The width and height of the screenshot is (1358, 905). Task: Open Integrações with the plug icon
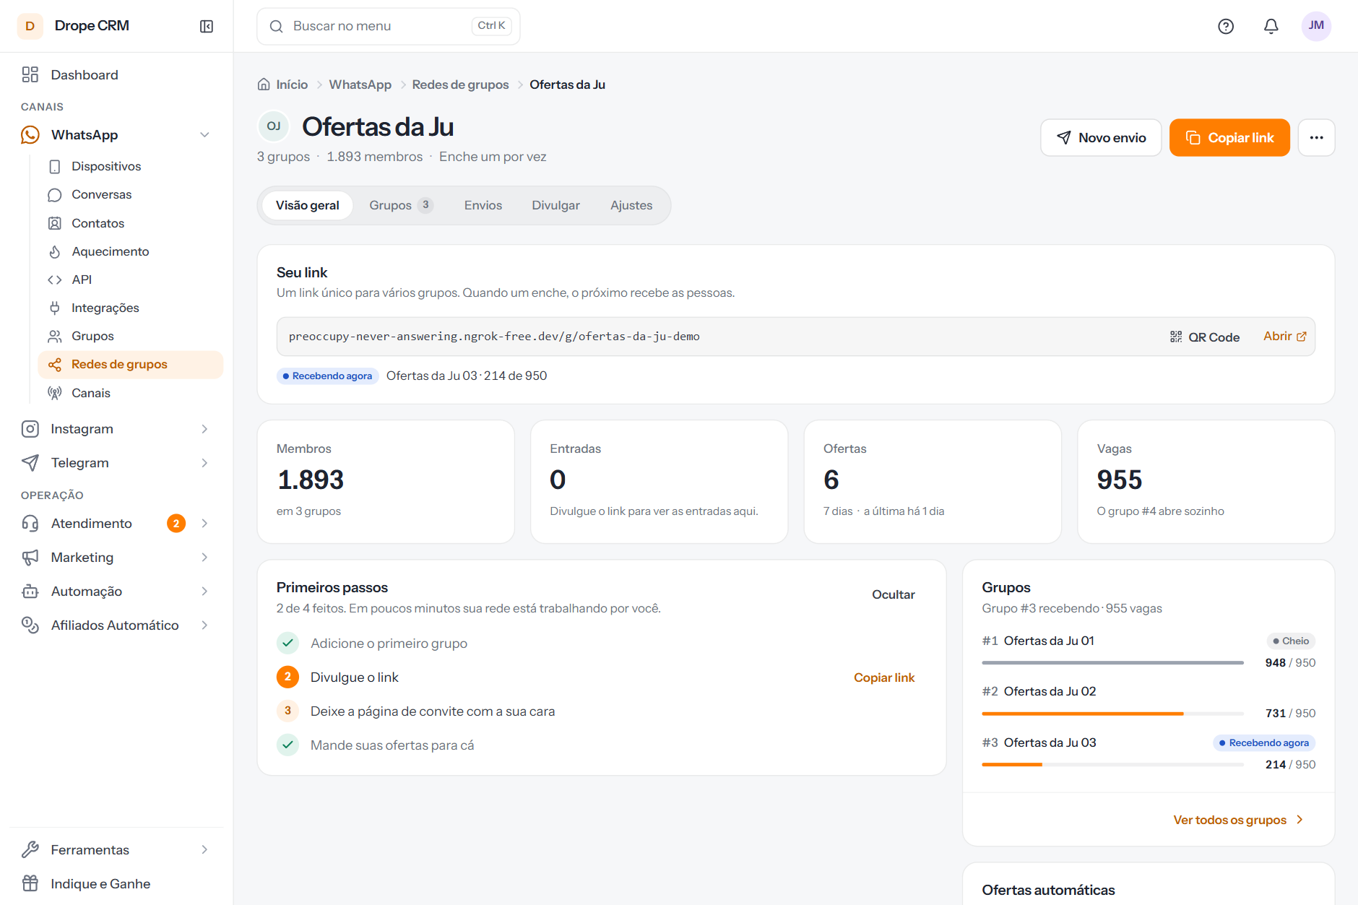(x=130, y=308)
